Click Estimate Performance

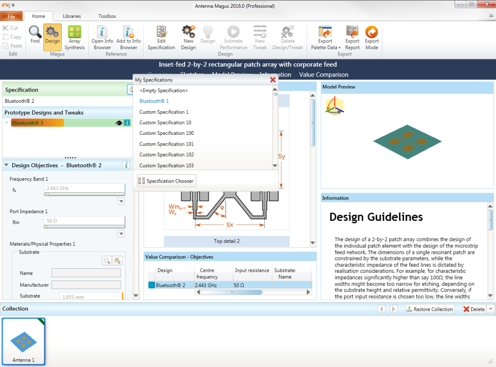point(233,37)
